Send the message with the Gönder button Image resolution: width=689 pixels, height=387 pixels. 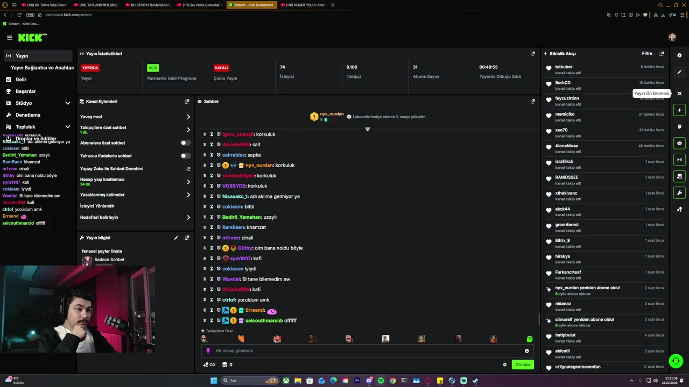click(523, 364)
